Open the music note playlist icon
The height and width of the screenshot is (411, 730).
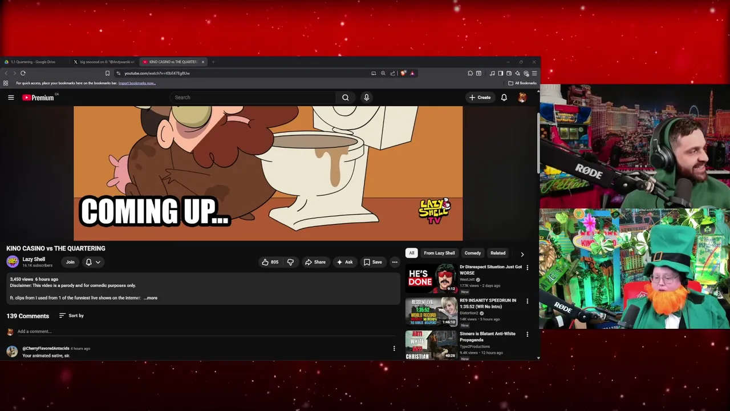pyautogui.click(x=492, y=73)
